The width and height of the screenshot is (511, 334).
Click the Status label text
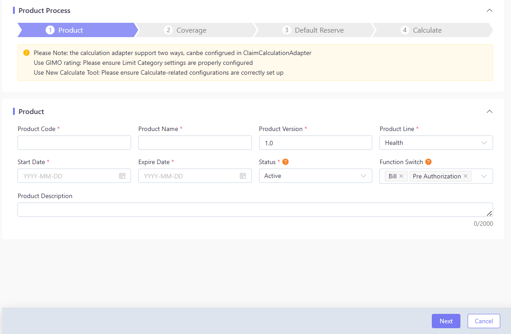(267, 162)
